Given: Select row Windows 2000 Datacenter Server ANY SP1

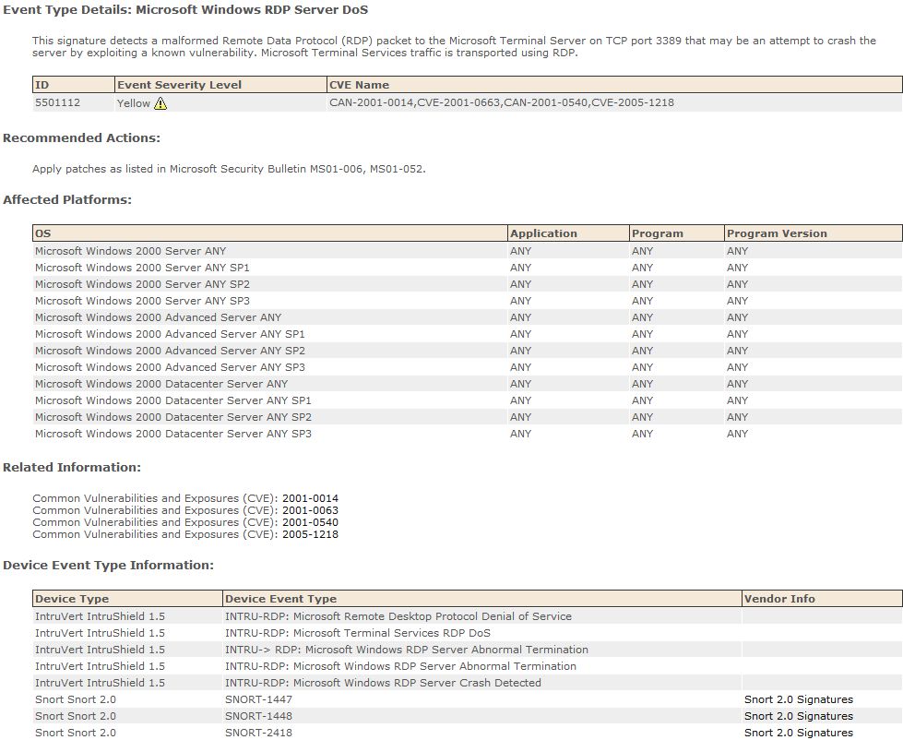Looking at the screenshot, I should 468,400.
